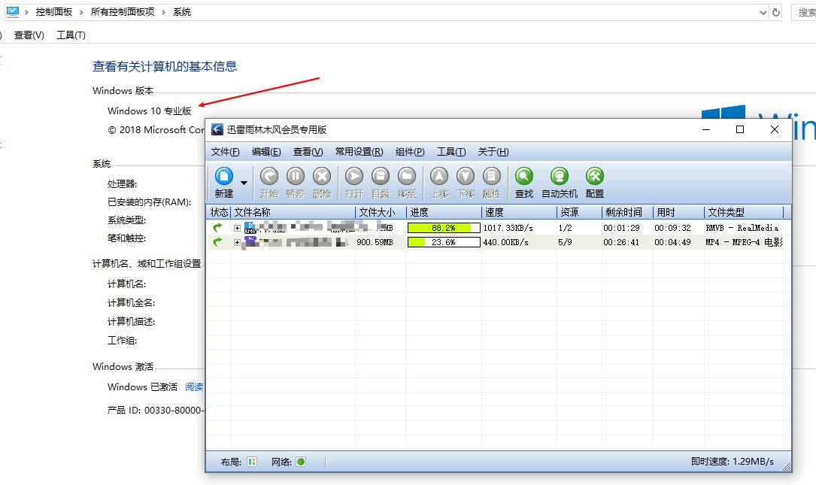This screenshot has height=485, width=816.
Task: Sort by the 进度 column header
Action: [444, 212]
